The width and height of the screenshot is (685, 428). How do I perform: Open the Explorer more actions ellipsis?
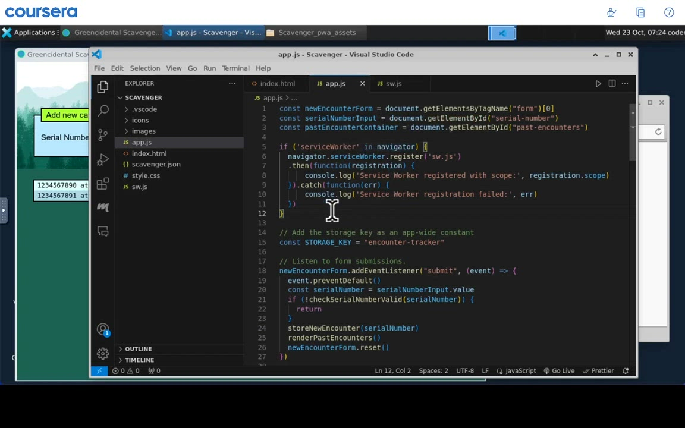pos(232,84)
